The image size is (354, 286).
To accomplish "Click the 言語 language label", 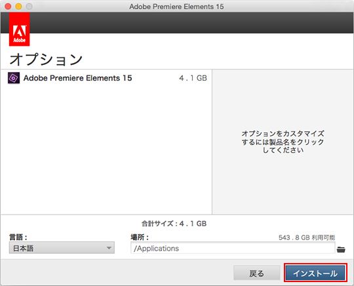I will (18, 237).
